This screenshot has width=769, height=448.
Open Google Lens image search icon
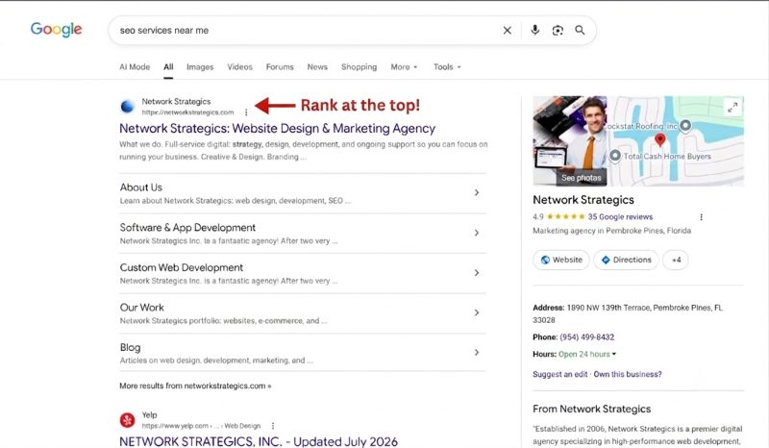point(558,31)
